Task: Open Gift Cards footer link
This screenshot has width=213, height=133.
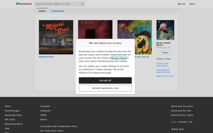Action: coord(10,120)
